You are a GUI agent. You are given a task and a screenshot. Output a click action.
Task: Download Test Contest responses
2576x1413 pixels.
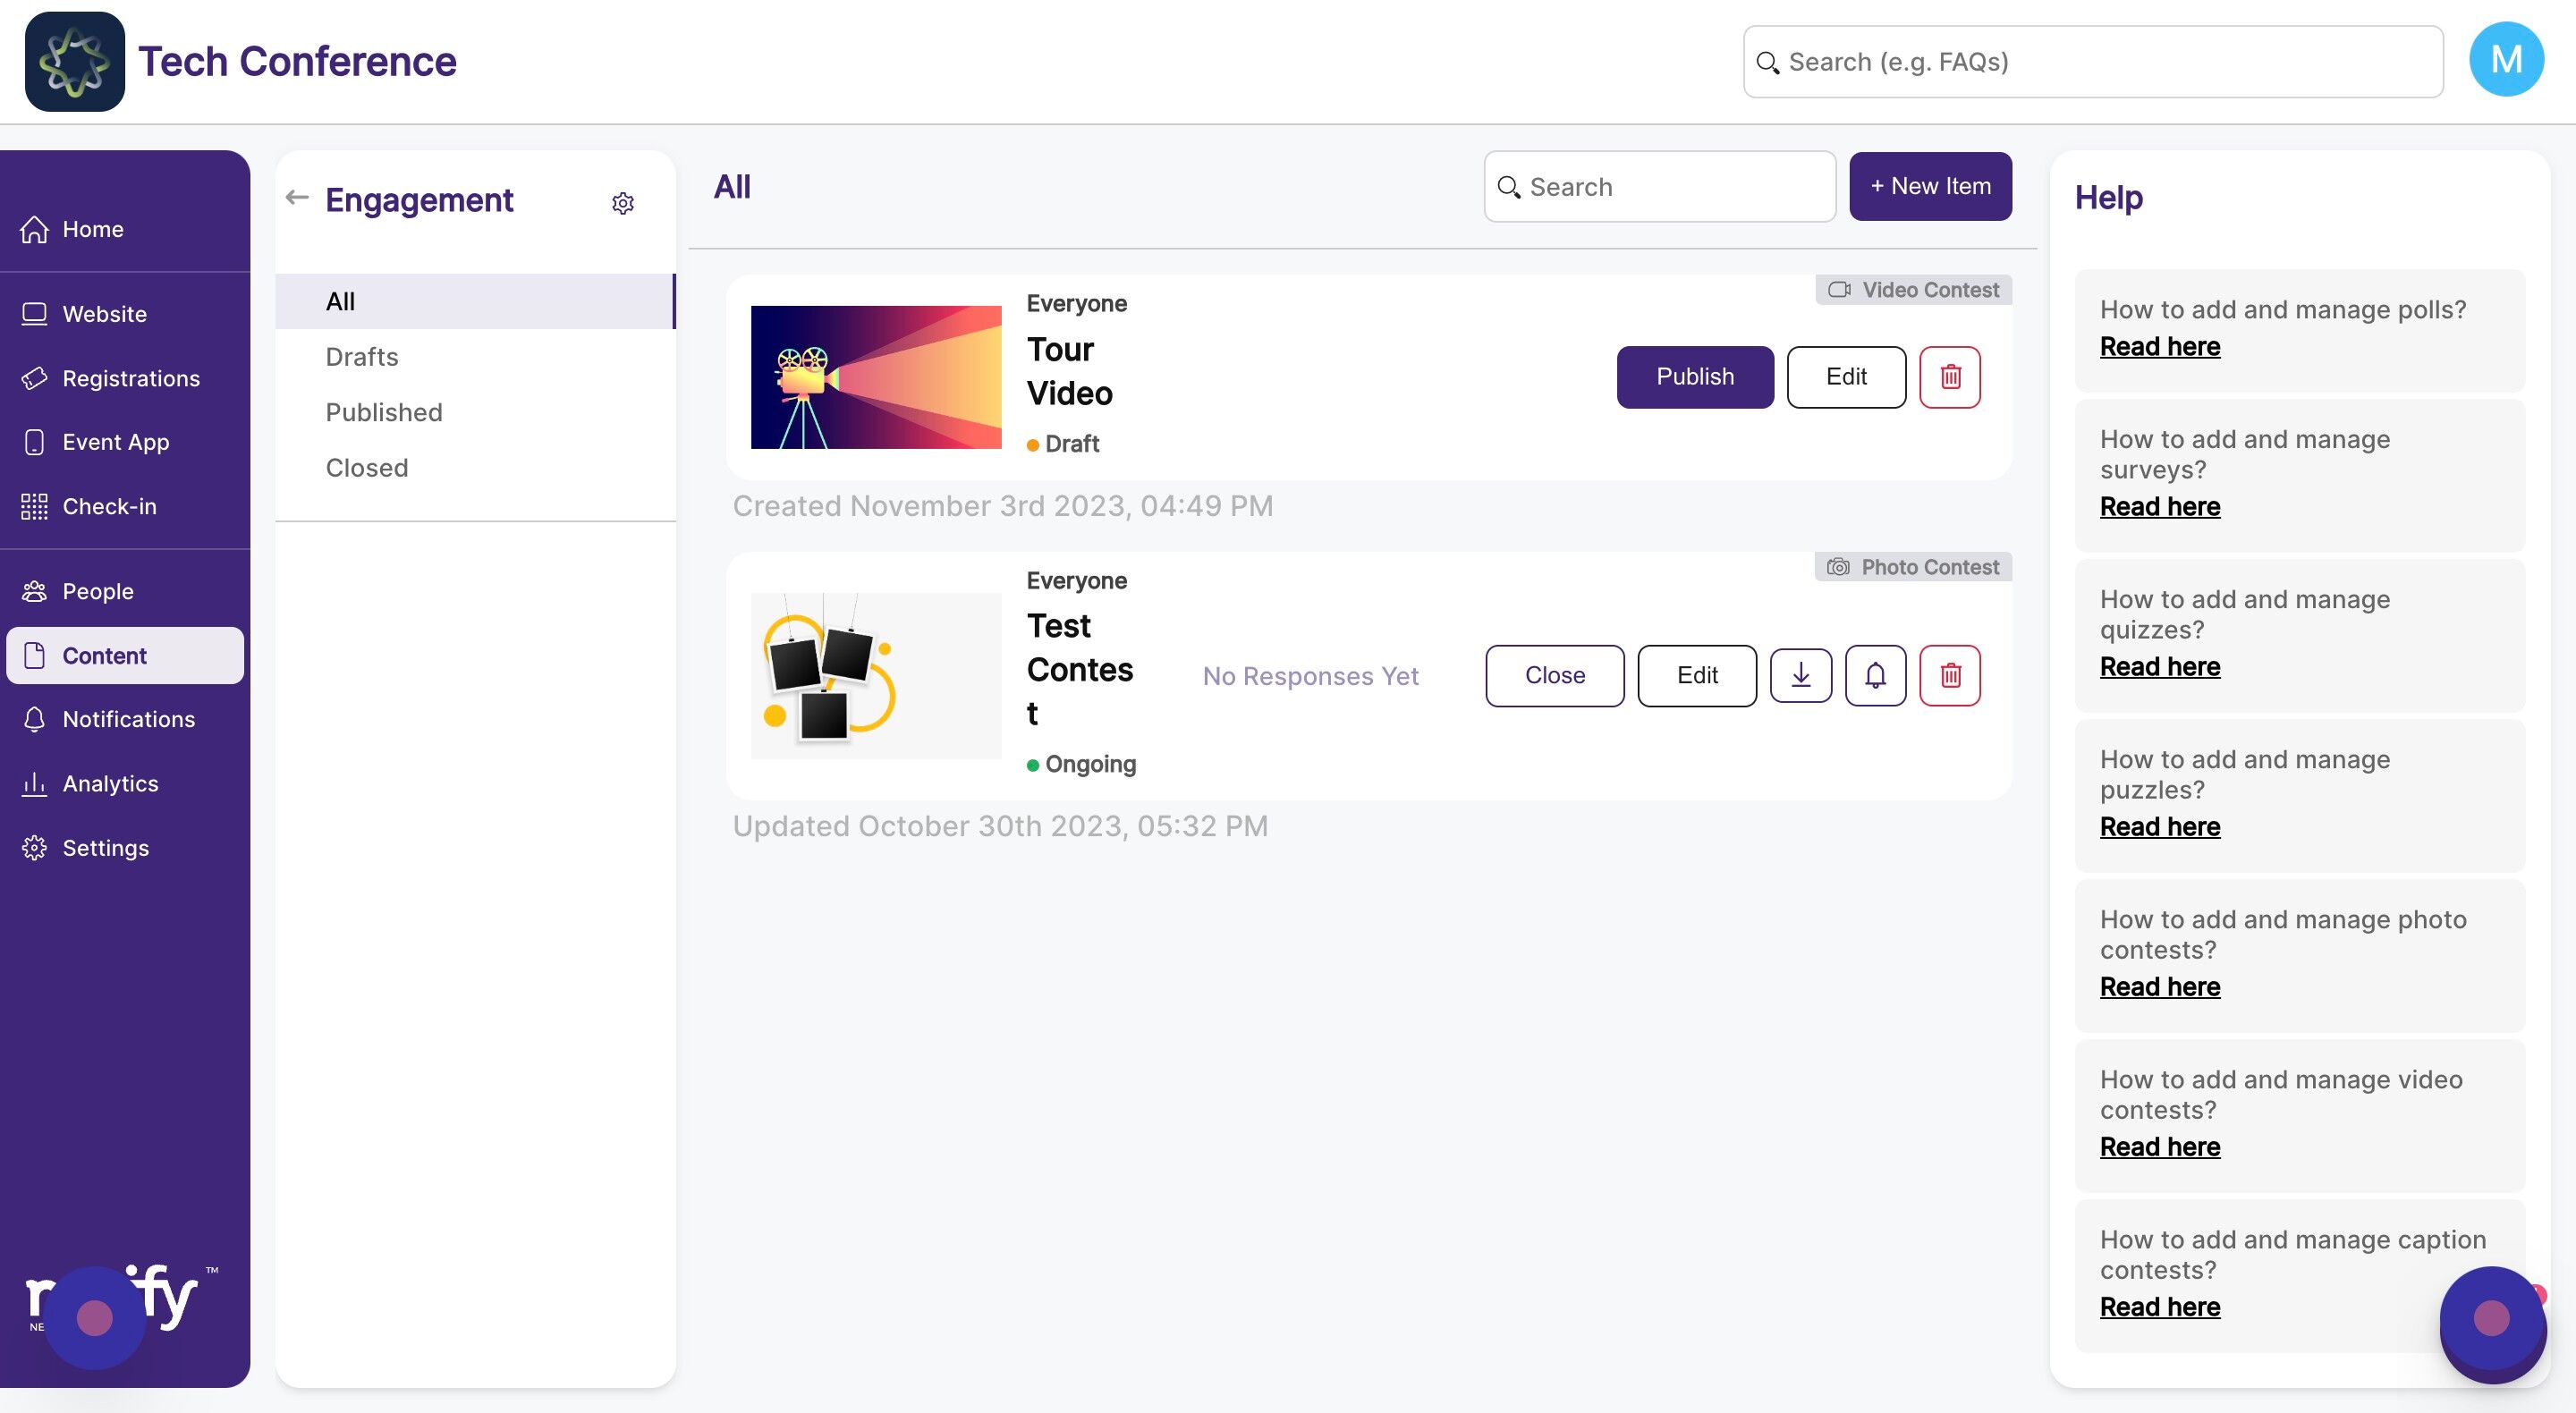click(1800, 675)
